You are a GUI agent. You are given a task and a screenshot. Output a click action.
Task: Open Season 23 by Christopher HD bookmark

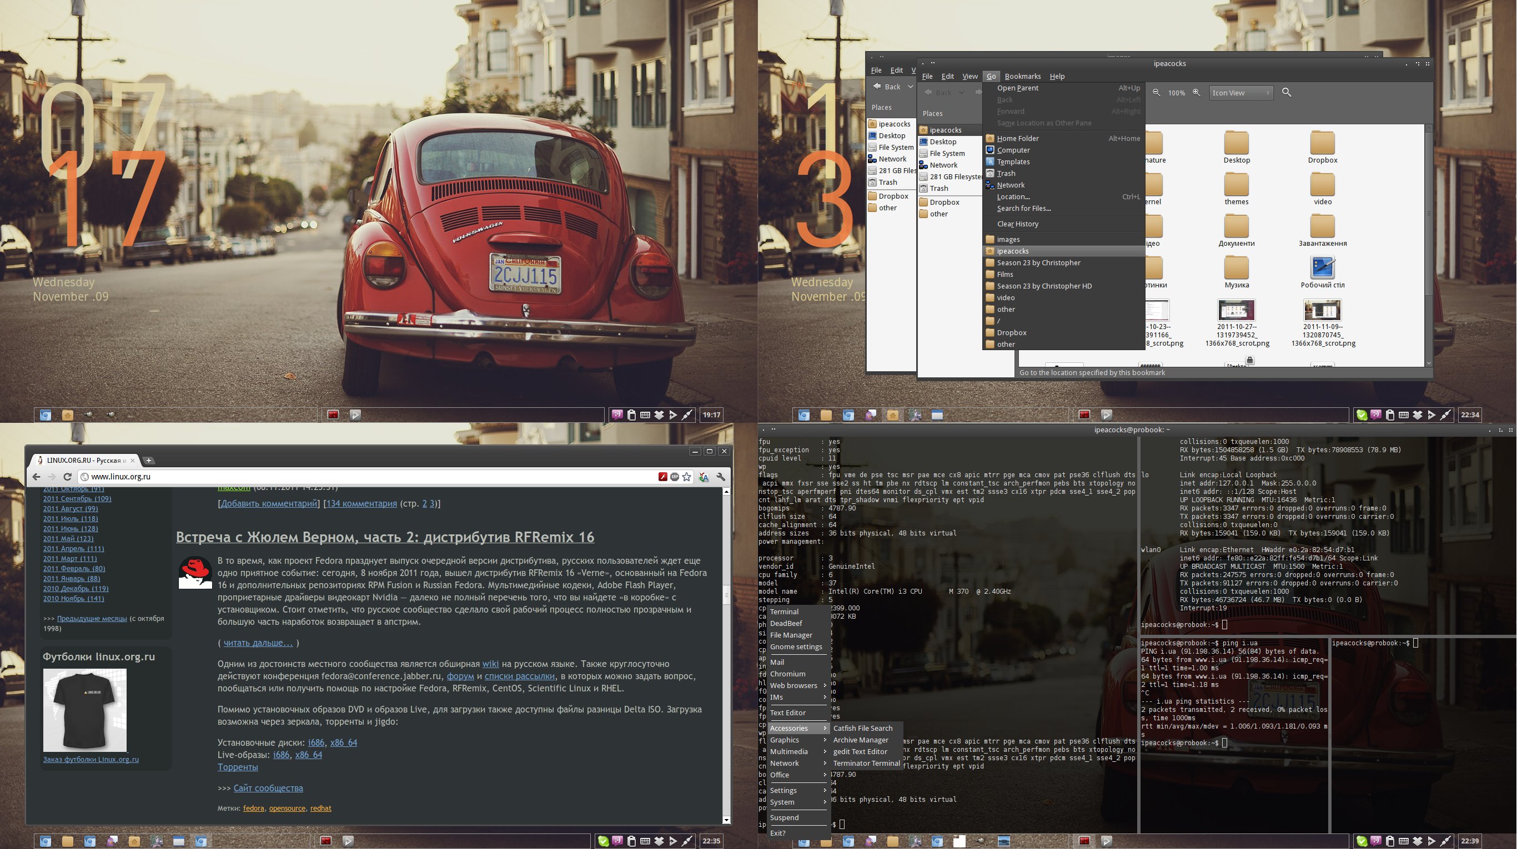[x=1063, y=286]
